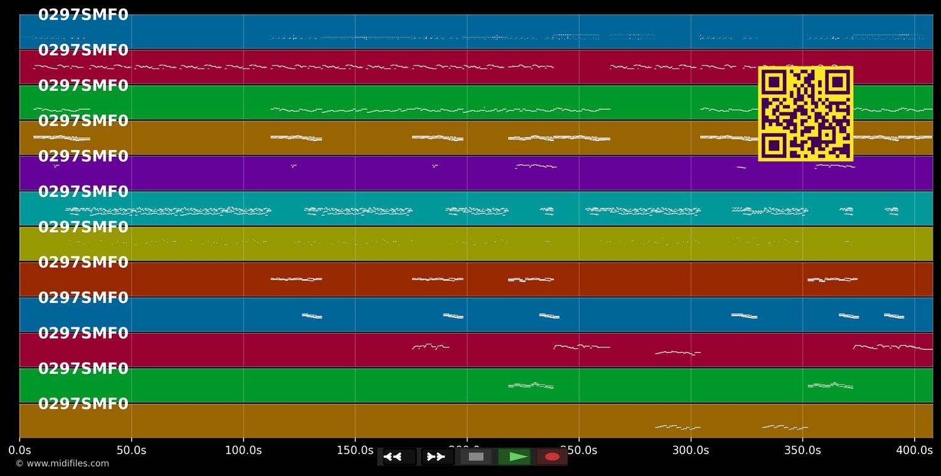This screenshot has width=941, height=476.
Task: Select the first crimson 0297SMF0 track lane
Action: pyautogui.click(x=476, y=67)
